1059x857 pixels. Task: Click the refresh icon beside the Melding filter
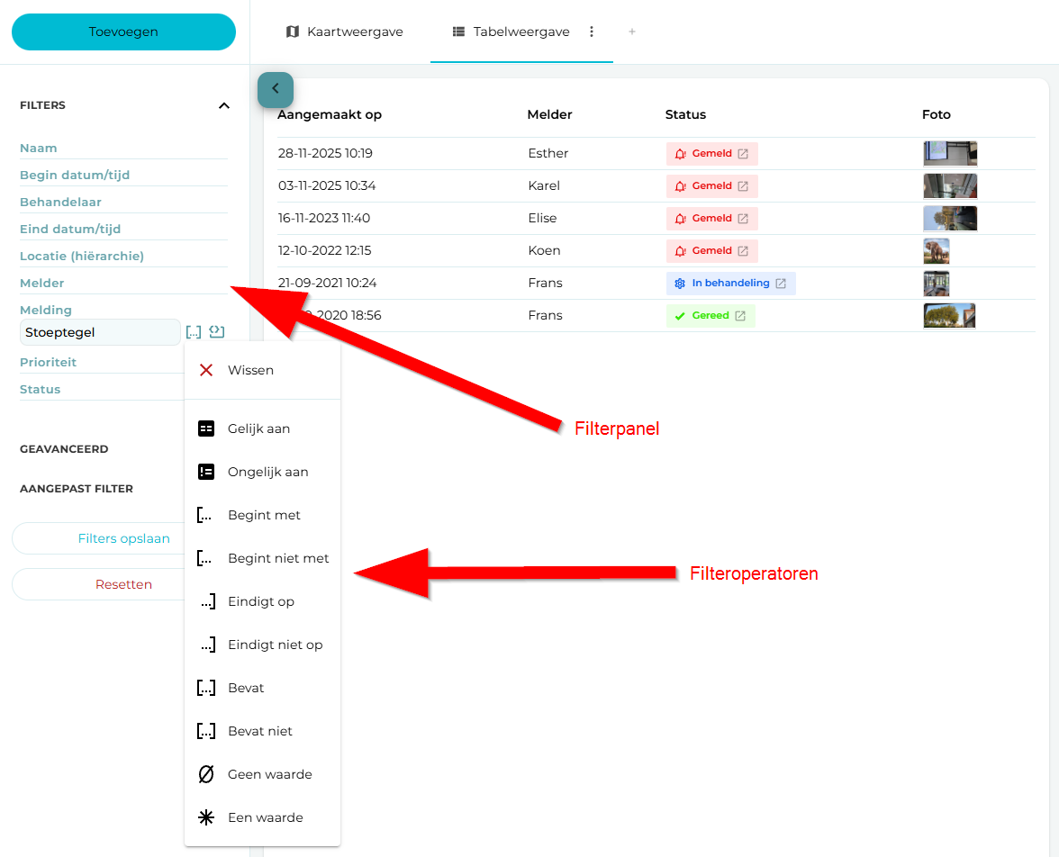click(216, 331)
